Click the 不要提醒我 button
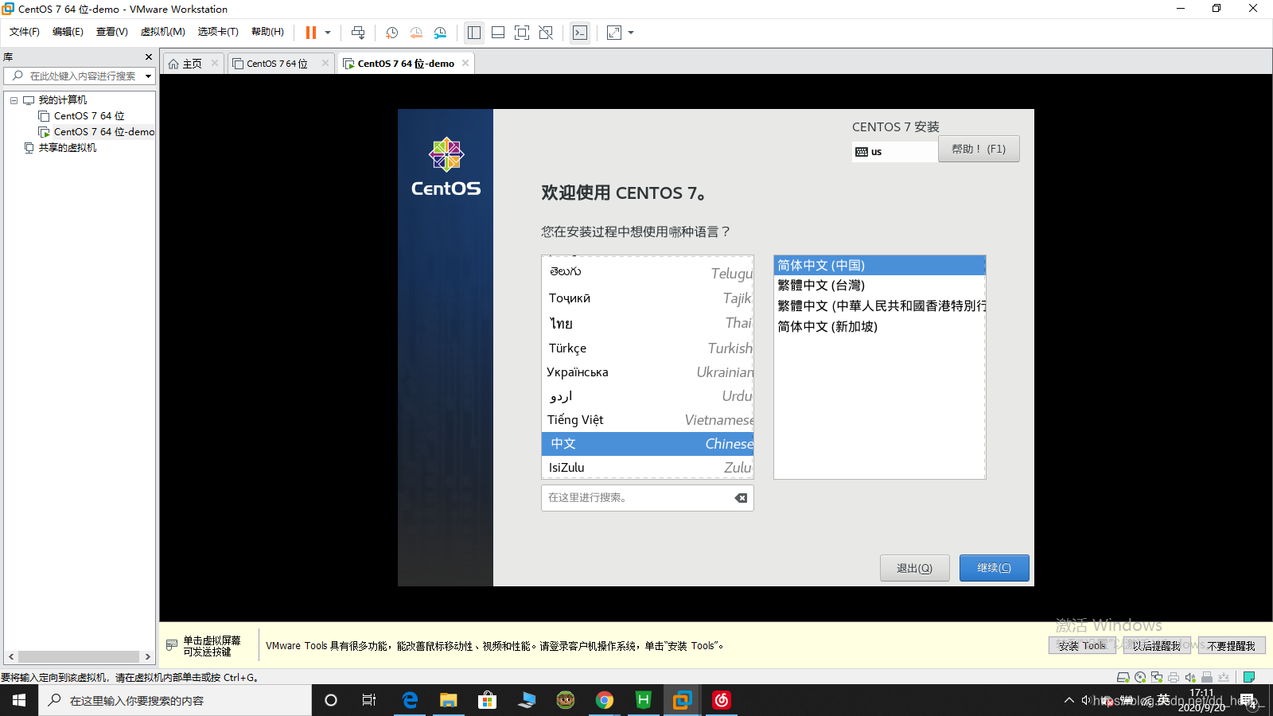1273x716 pixels. click(x=1232, y=646)
